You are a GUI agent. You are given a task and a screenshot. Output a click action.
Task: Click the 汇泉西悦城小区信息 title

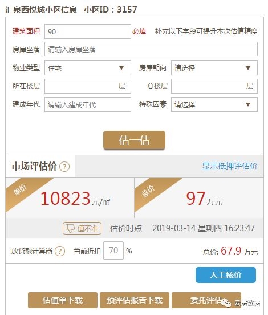click(x=41, y=10)
